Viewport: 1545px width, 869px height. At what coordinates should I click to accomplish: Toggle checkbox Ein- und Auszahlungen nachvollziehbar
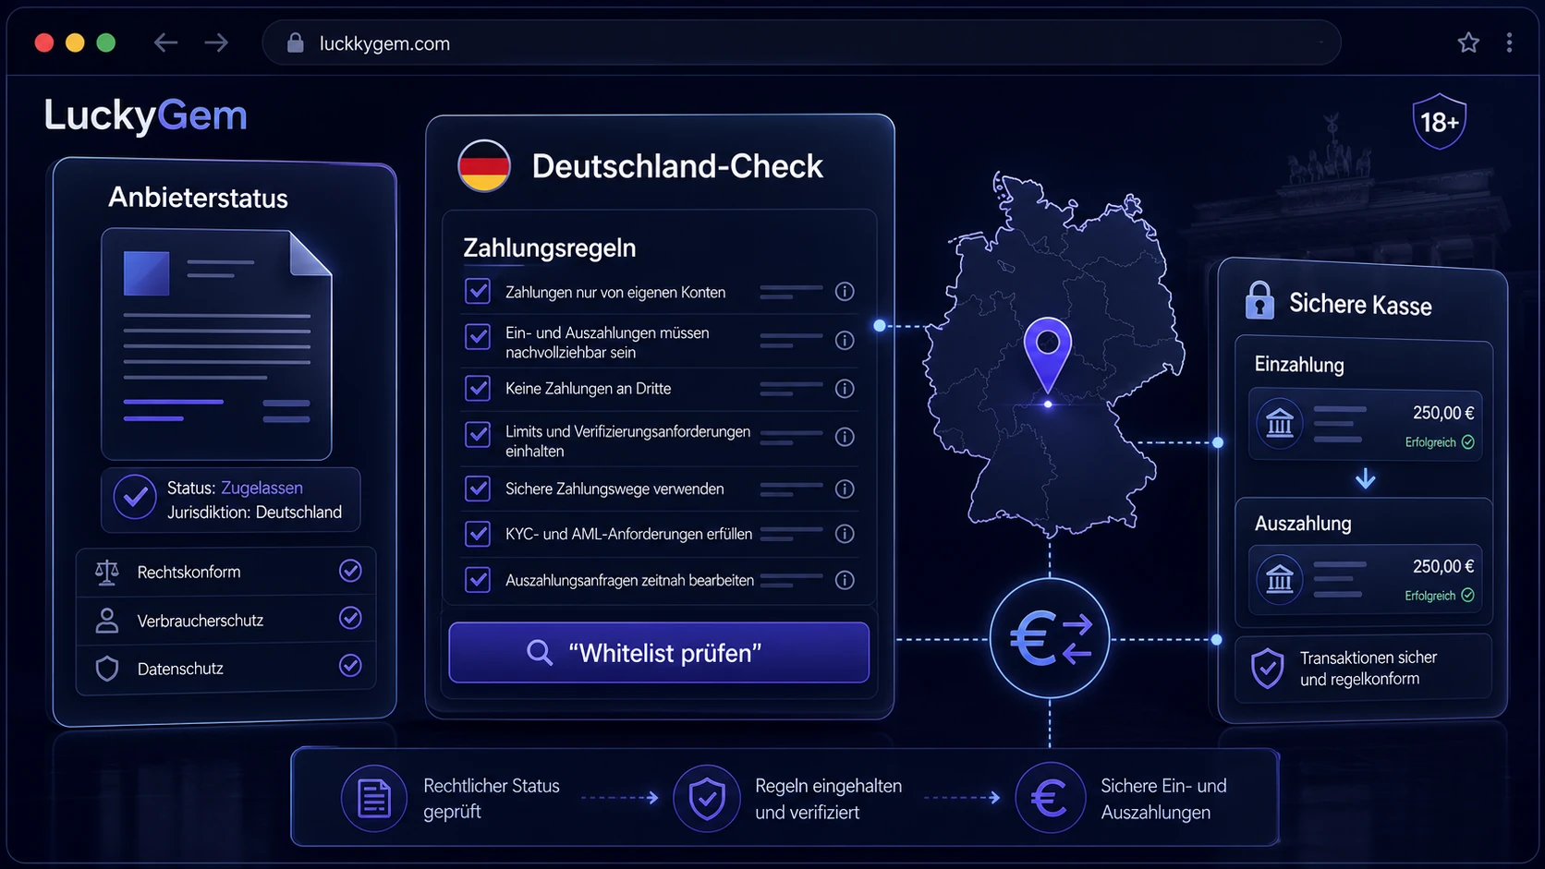(478, 336)
